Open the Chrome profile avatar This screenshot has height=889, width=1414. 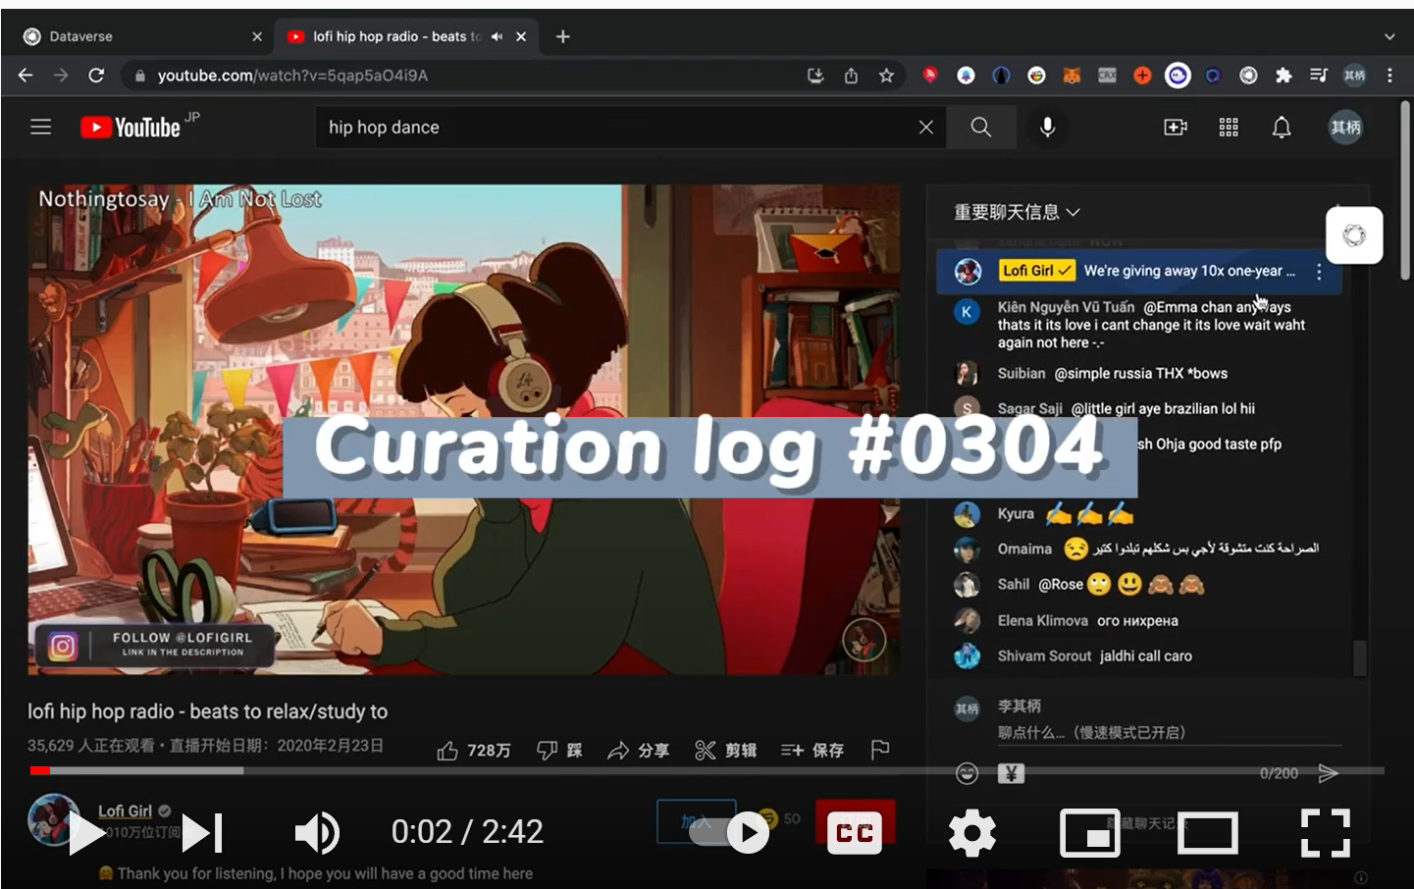point(1354,76)
